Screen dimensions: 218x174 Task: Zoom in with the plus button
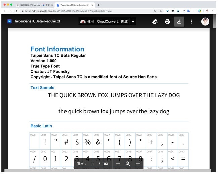click(x=138, y=164)
